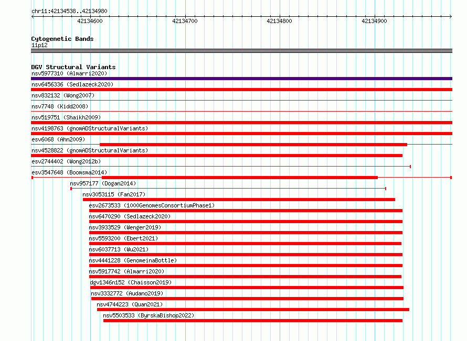467x341 pixels.
Task: Click the nsv5977310 (Almarri2020) label
Action: 69,73
